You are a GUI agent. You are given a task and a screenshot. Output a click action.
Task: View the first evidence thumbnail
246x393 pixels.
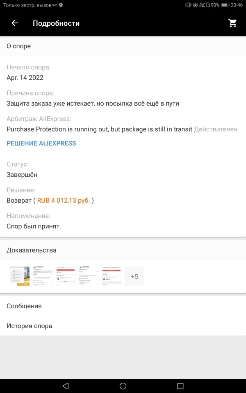pyautogui.click(x=20, y=276)
